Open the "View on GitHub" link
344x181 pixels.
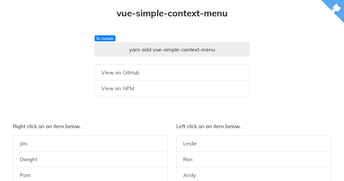(x=120, y=73)
